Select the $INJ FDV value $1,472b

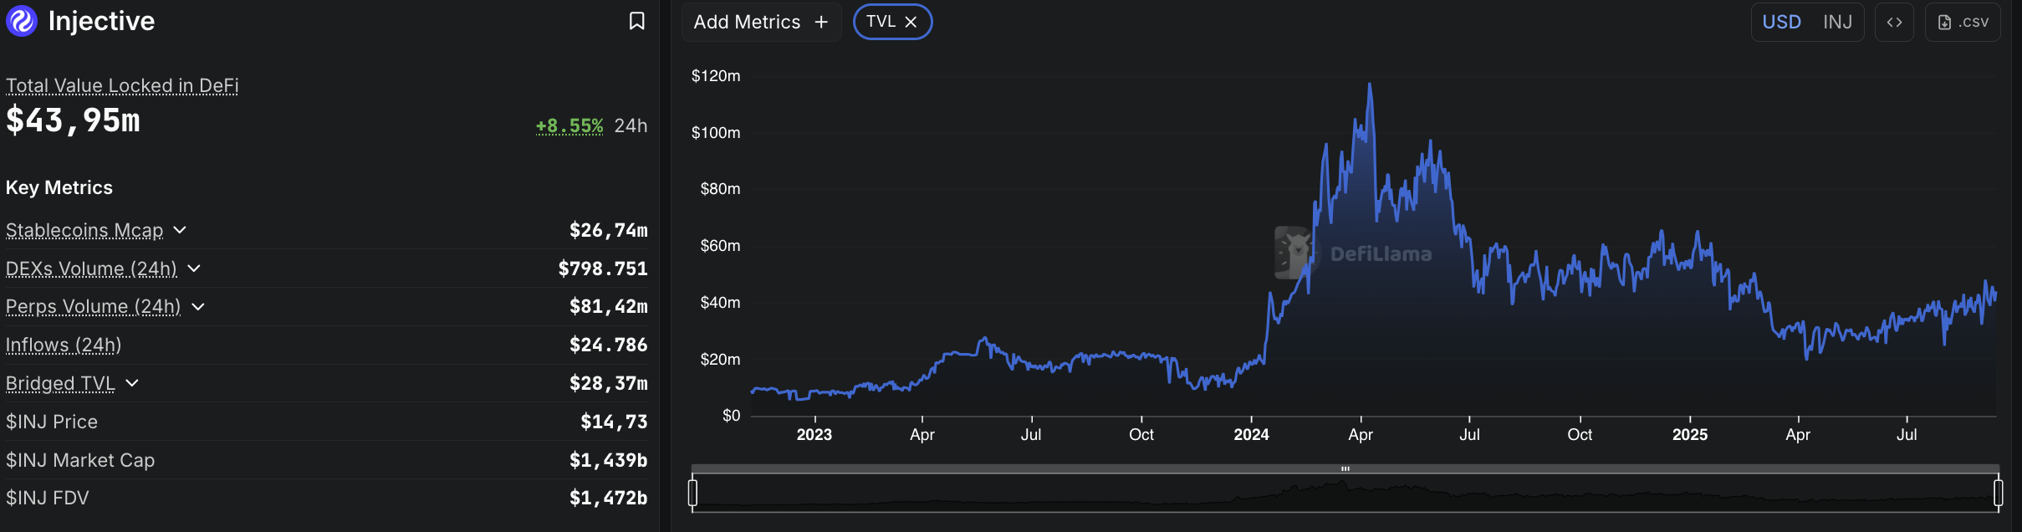tap(609, 498)
